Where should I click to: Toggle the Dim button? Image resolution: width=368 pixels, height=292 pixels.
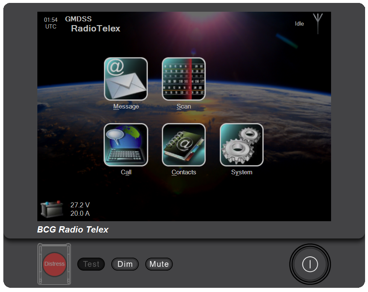pos(125,264)
